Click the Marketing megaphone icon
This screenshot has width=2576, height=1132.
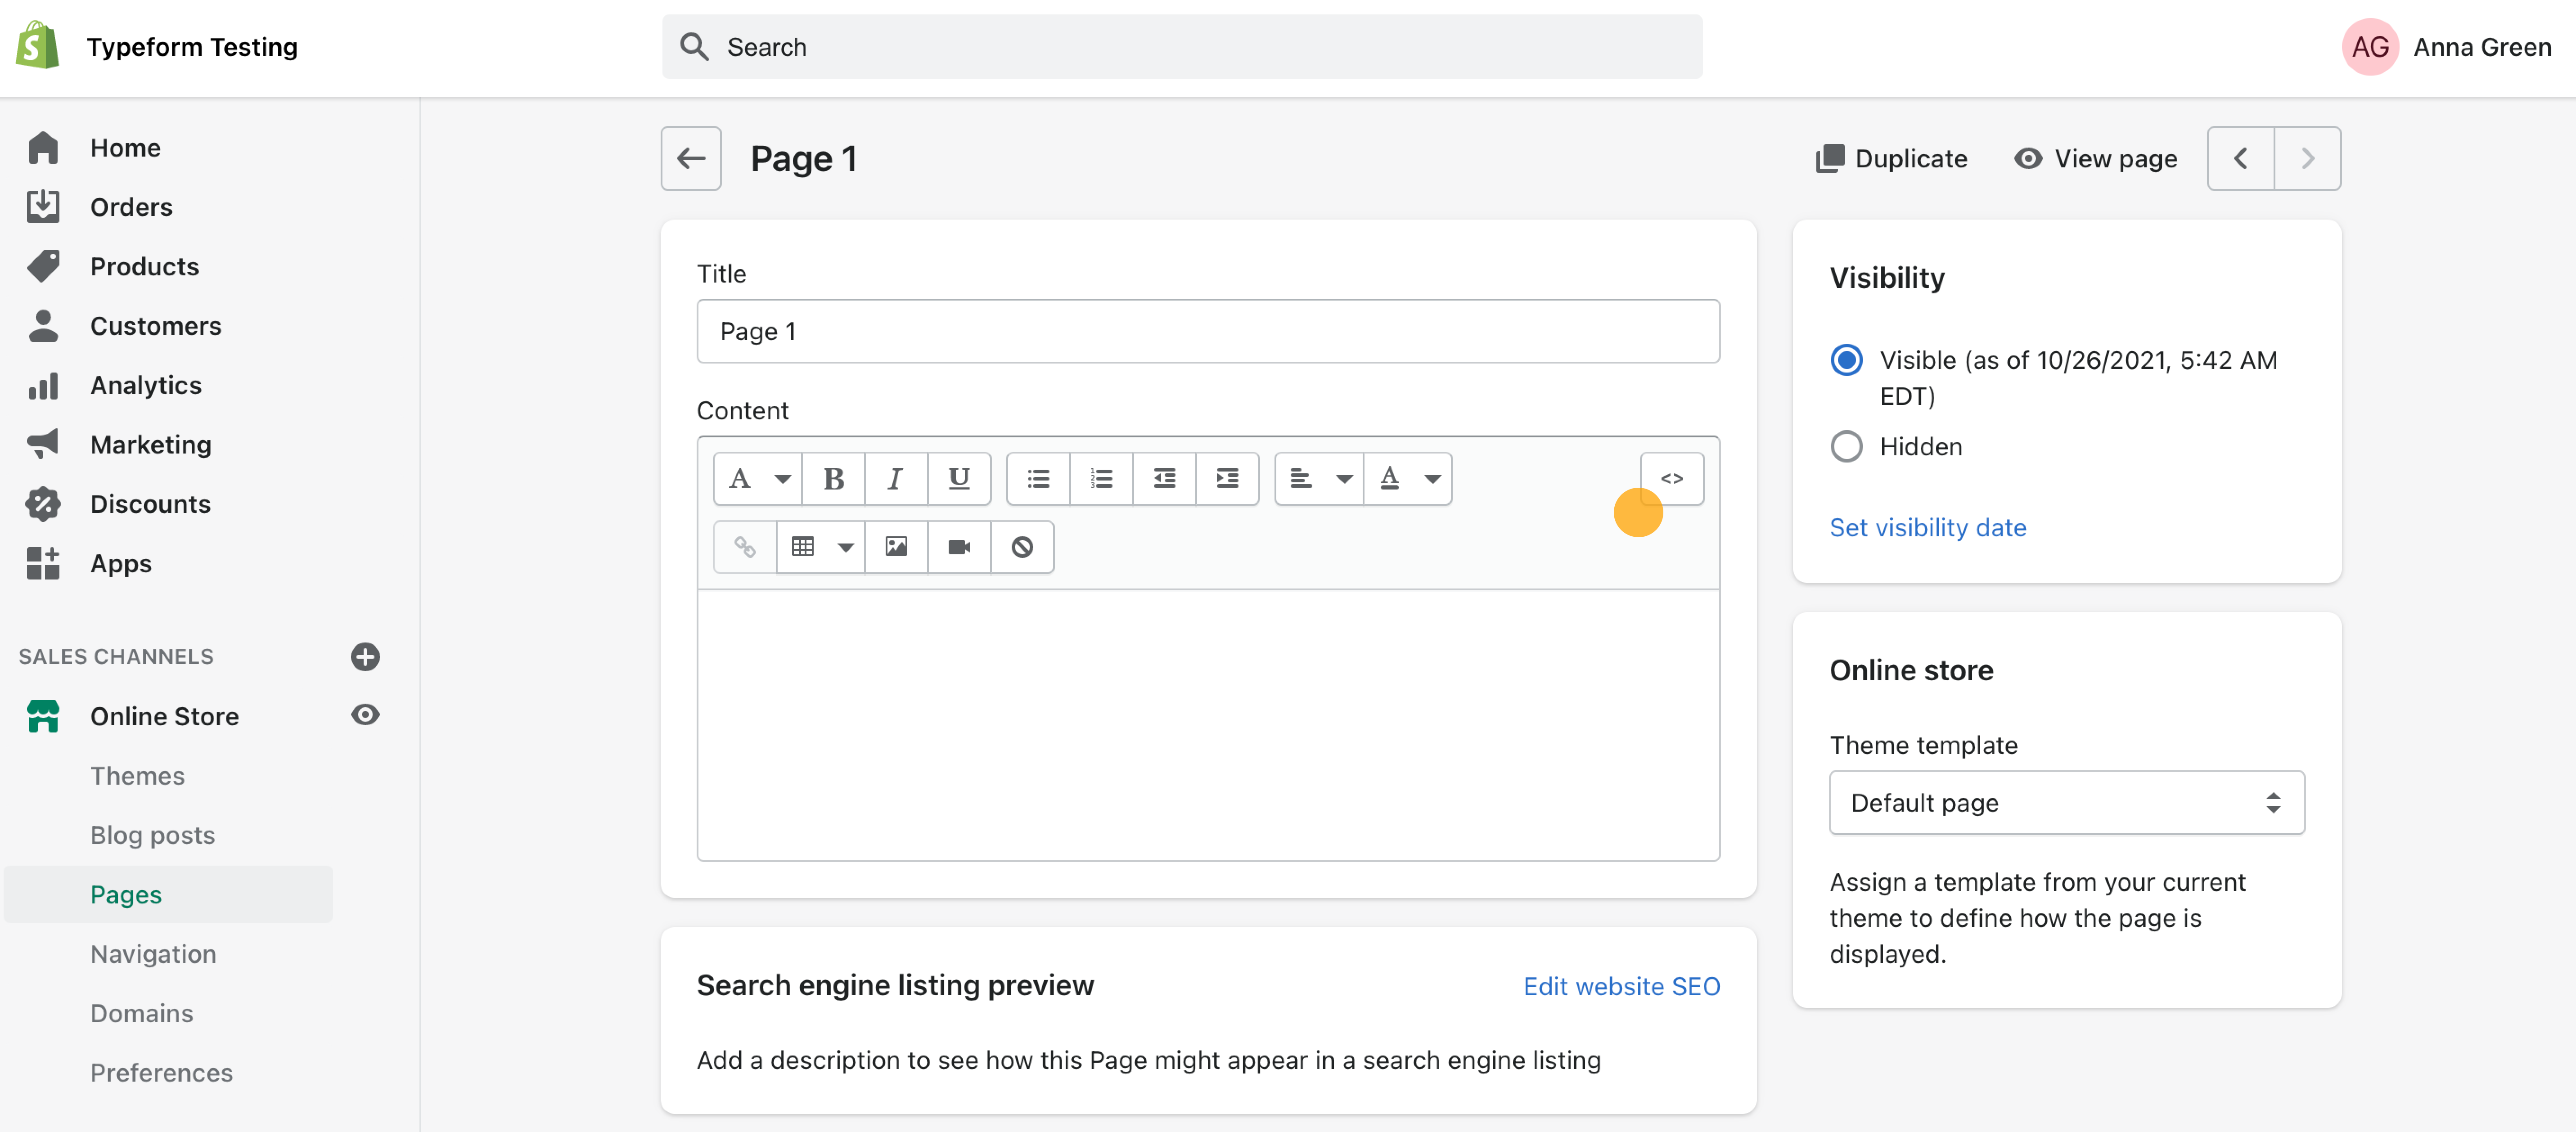43,444
